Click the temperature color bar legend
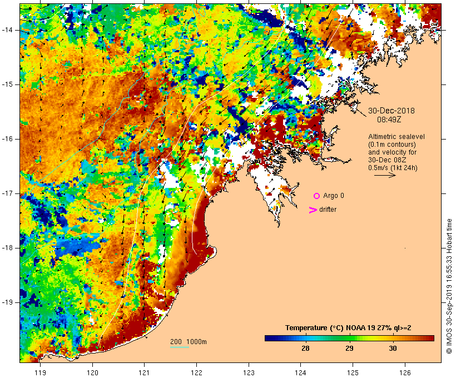The width and height of the screenshot is (456, 378). [349, 338]
